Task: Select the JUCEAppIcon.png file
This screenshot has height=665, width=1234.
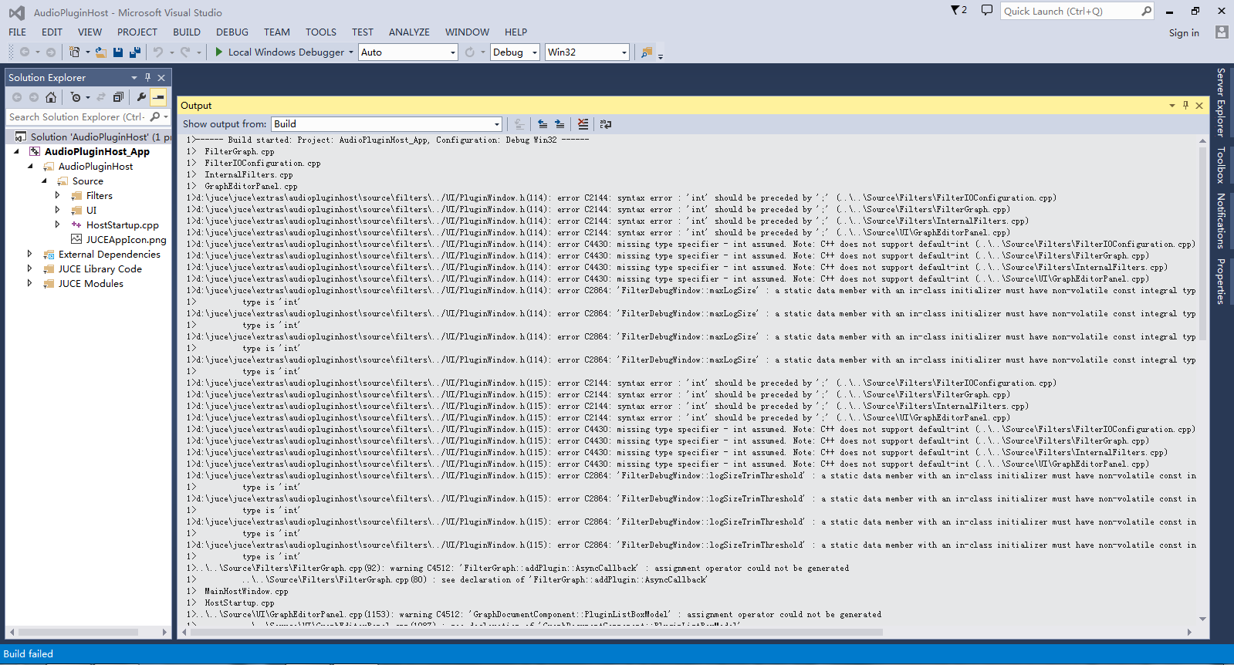Action: coord(126,239)
